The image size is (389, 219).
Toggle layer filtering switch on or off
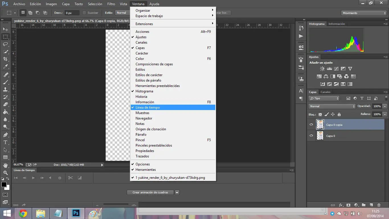pos(386,98)
